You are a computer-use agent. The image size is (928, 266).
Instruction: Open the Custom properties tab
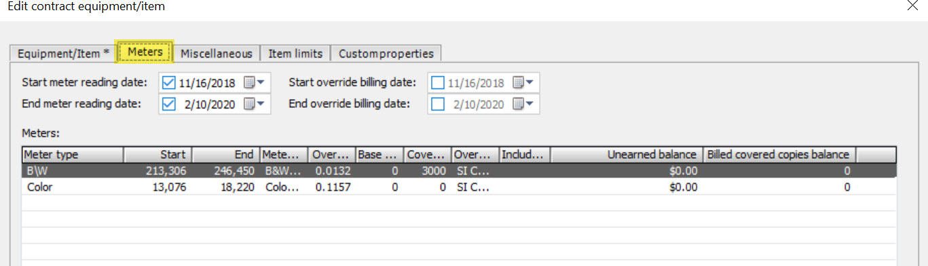tap(386, 54)
